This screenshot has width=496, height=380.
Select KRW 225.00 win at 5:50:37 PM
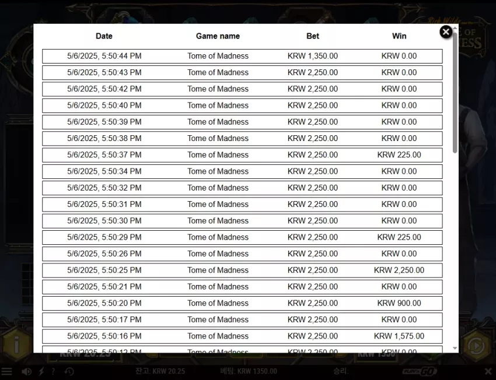399,155
